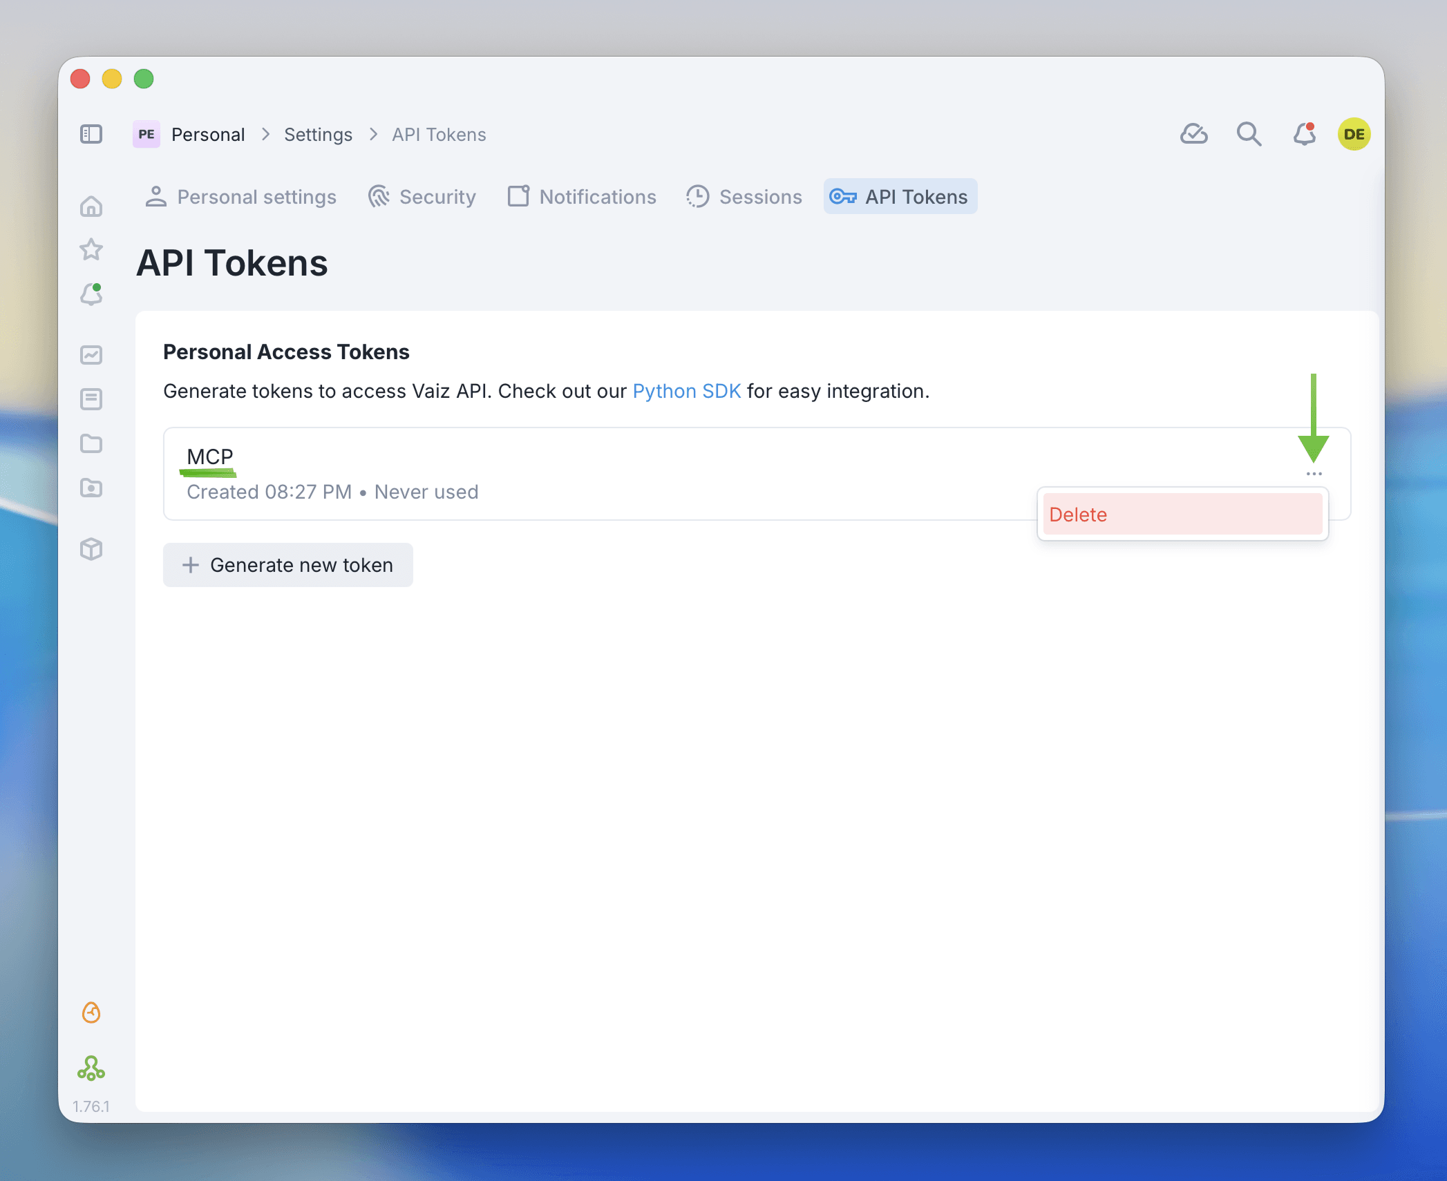Click the cloud sync status icon
This screenshot has height=1181, width=1447.
[1193, 134]
